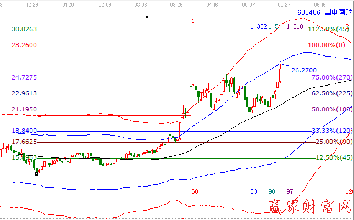Click the 赢家财富网 watermark logo
354x220 pixels.
point(309,207)
